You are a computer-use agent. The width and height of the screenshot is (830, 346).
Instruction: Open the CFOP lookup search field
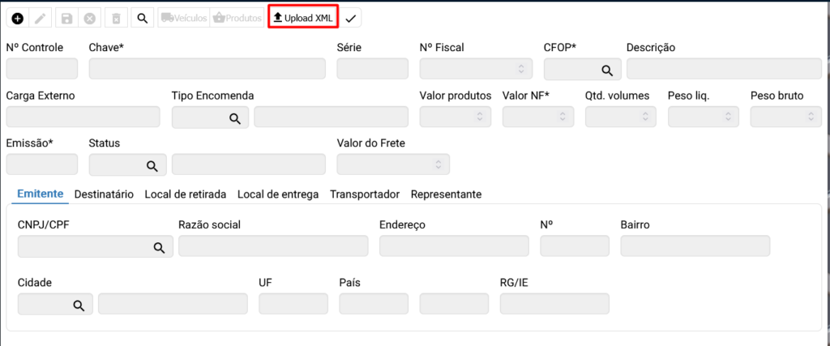click(x=605, y=70)
